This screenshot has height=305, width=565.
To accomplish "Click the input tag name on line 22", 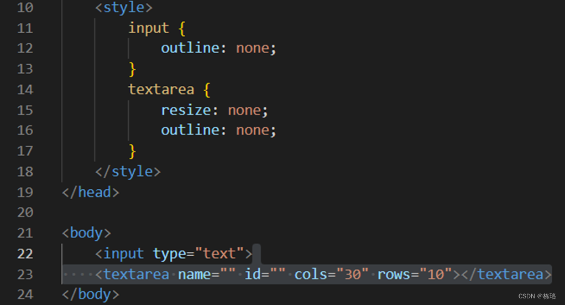I will point(124,254).
